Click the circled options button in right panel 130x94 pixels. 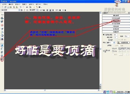116,21
